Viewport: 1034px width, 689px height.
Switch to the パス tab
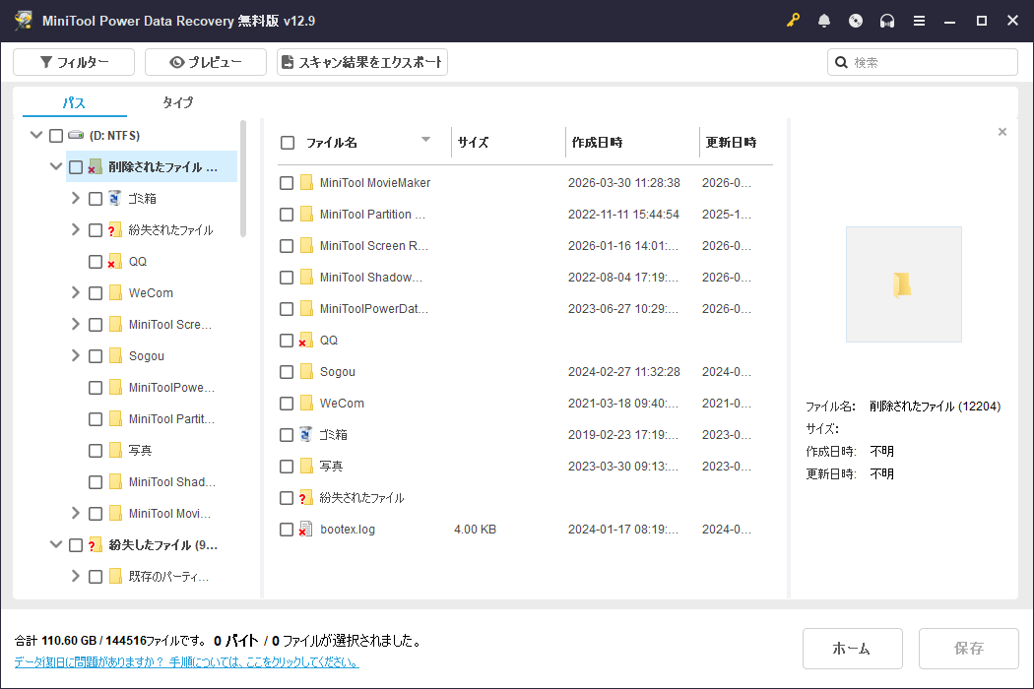click(74, 102)
